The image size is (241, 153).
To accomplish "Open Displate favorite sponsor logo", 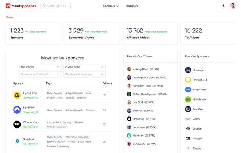I will pyautogui.click(x=188, y=129).
